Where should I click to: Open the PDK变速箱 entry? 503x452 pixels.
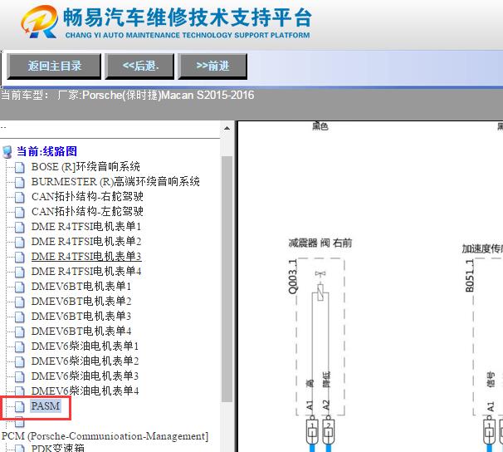click(58, 448)
